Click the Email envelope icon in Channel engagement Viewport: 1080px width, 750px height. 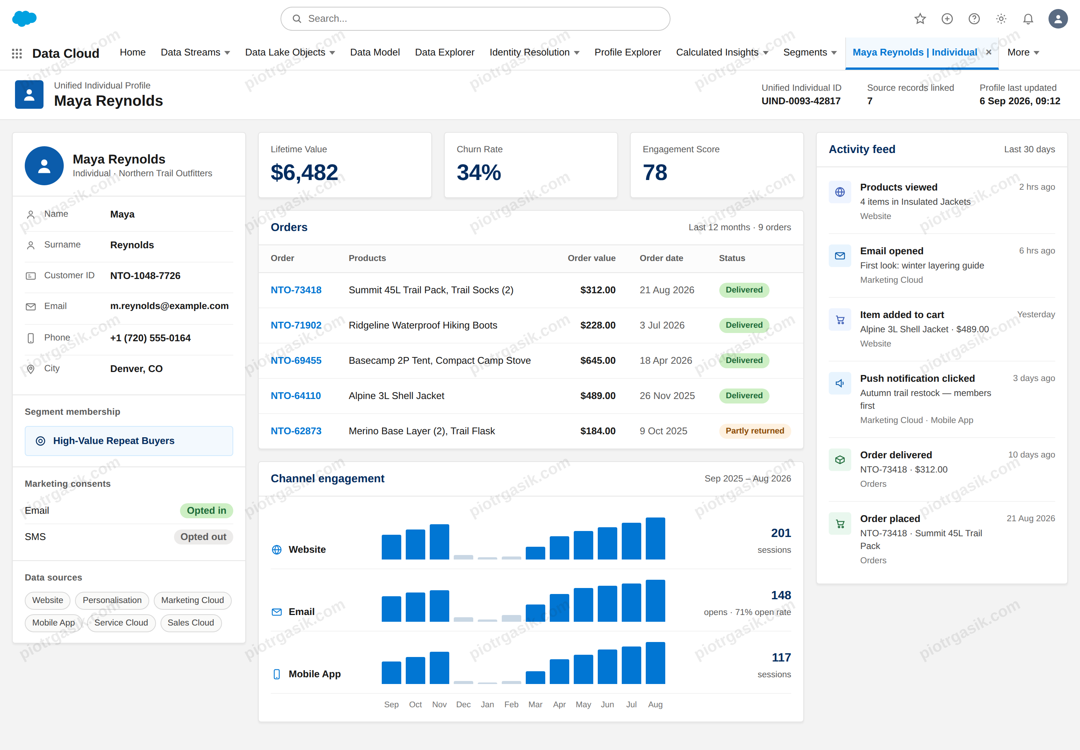(x=277, y=612)
